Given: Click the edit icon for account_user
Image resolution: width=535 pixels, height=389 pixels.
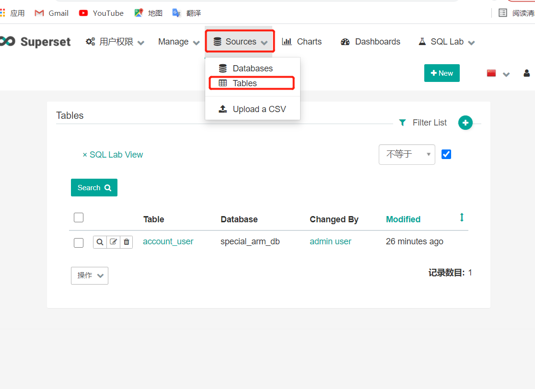Looking at the screenshot, I should [113, 242].
